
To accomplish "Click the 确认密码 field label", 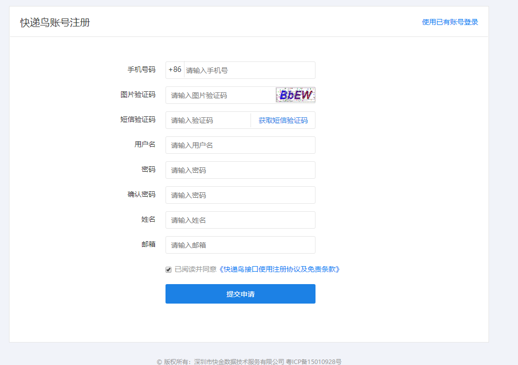I will [141, 194].
